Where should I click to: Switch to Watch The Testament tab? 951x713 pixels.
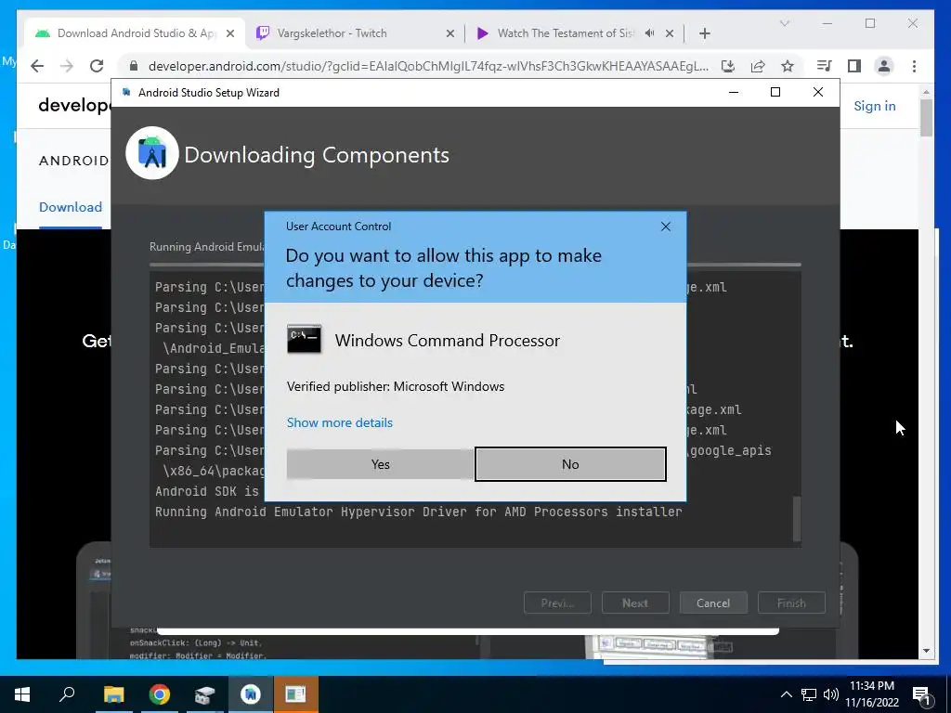(565, 33)
